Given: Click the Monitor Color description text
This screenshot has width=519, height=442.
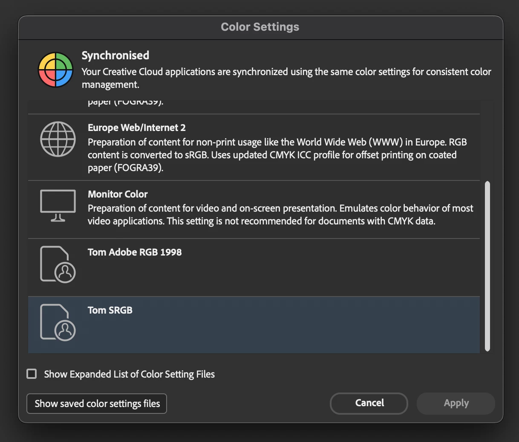Looking at the screenshot, I should tap(280, 215).
